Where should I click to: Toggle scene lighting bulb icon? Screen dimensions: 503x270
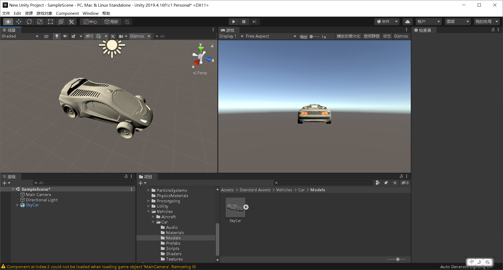(57, 36)
